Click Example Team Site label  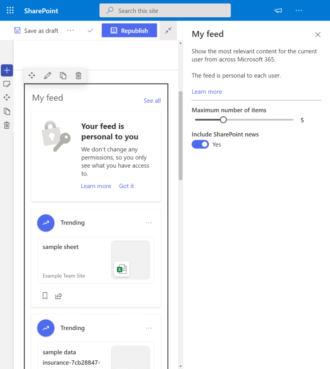click(x=64, y=276)
